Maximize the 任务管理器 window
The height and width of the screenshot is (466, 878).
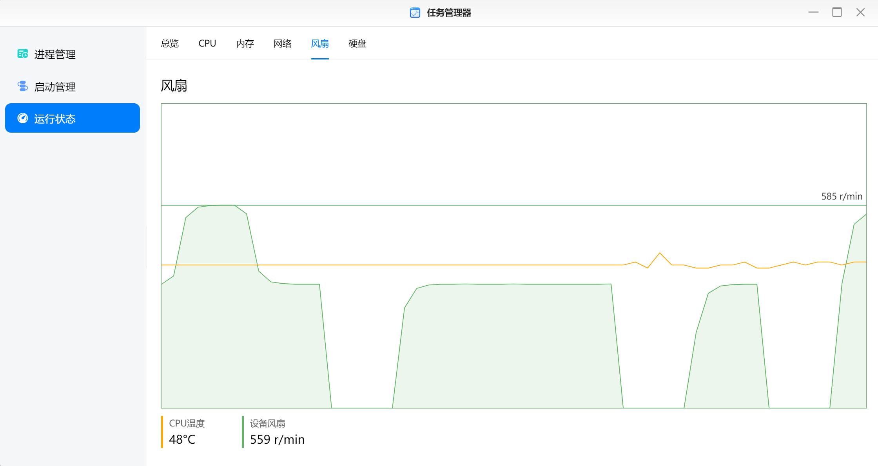(837, 13)
